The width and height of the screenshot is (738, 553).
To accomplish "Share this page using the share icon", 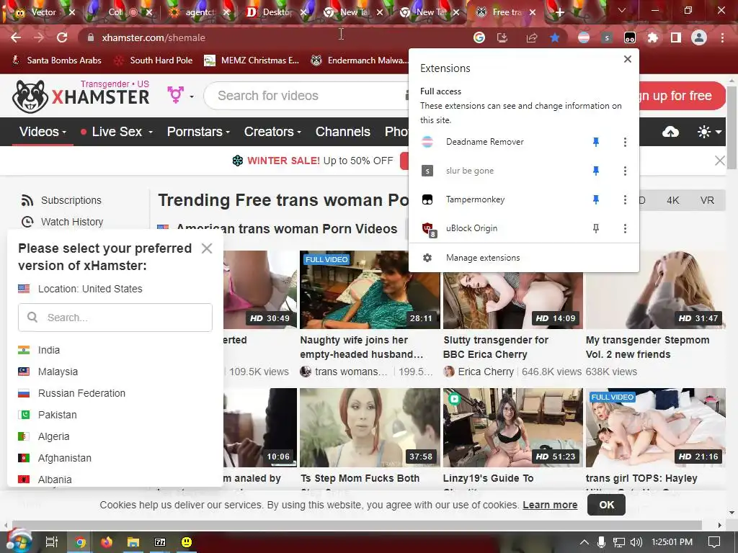I will point(532,37).
